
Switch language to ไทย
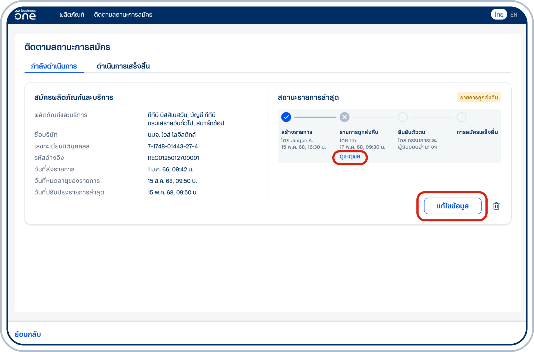(499, 15)
